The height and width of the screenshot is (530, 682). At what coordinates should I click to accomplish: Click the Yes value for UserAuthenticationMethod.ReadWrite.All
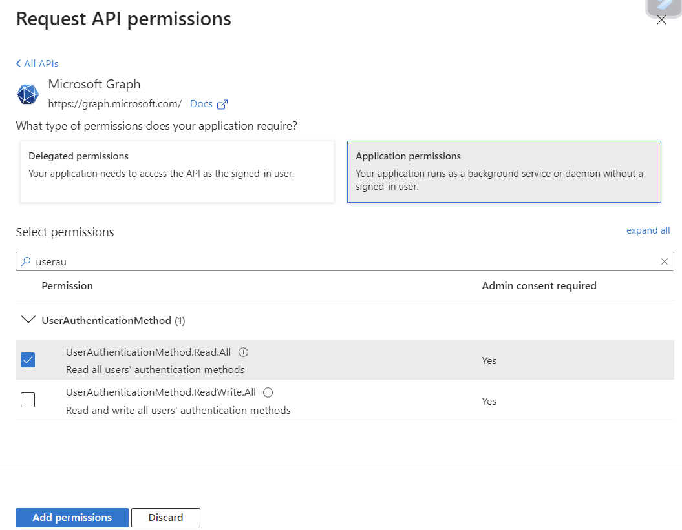[x=489, y=401]
